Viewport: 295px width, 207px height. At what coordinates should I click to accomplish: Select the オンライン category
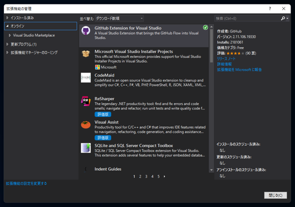(x=41, y=26)
